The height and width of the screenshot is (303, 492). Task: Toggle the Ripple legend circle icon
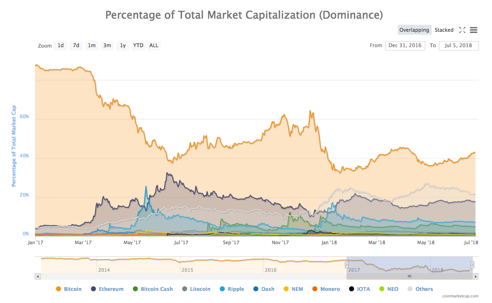tap(222, 289)
